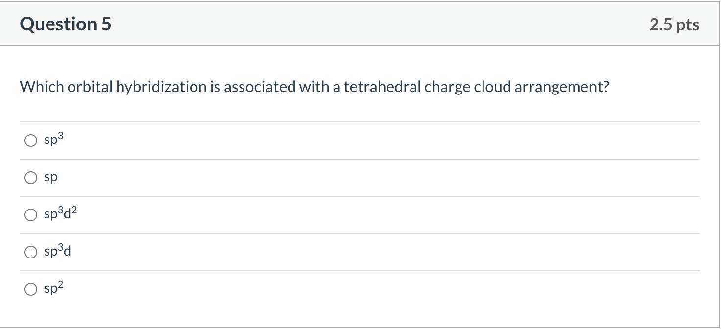Screen dimensions: 725x329
Task: Select the sp³ radio button
Action: tap(31, 141)
